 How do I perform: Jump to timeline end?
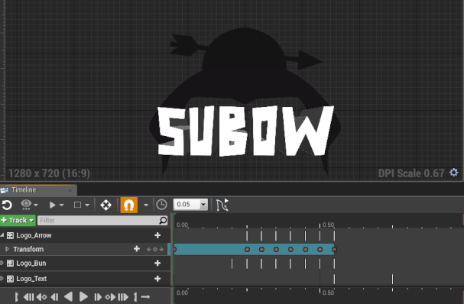click(123, 296)
